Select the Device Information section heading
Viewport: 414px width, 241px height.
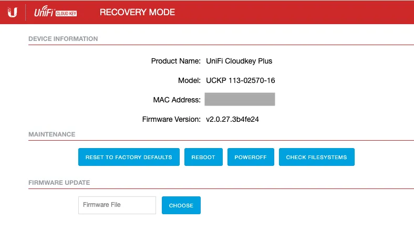click(63, 39)
